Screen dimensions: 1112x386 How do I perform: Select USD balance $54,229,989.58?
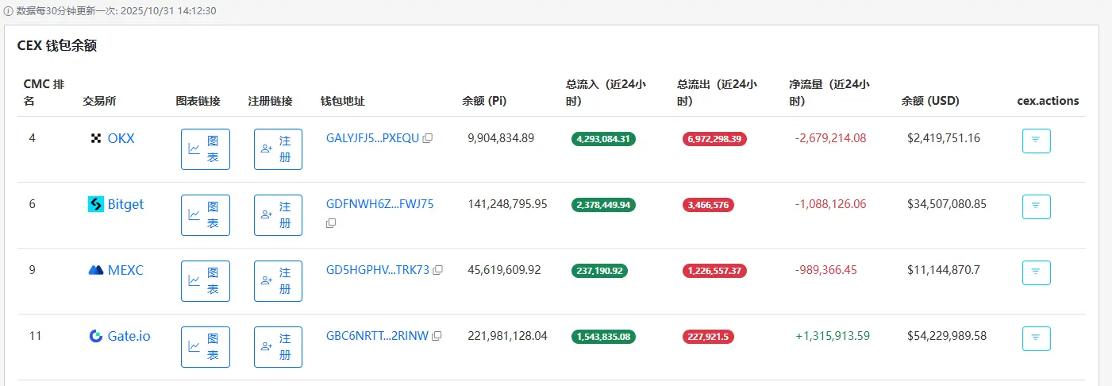pos(947,336)
